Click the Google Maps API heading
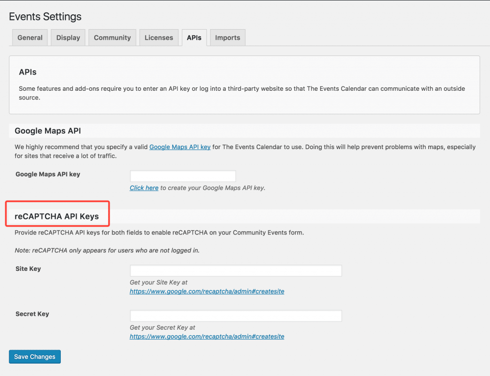 48,131
